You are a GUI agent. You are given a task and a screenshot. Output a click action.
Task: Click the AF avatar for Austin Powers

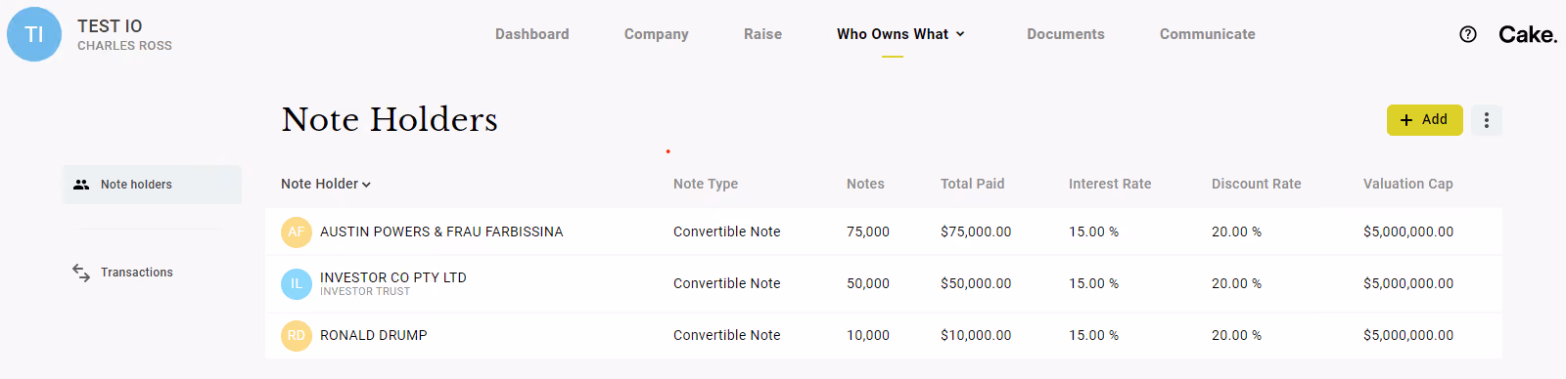(297, 232)
